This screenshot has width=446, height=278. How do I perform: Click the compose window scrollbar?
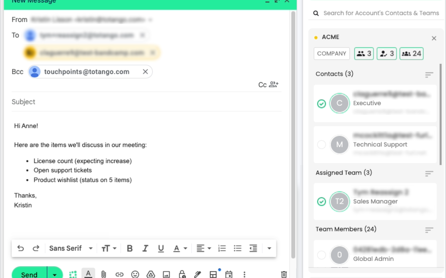(x=293, y=135)
